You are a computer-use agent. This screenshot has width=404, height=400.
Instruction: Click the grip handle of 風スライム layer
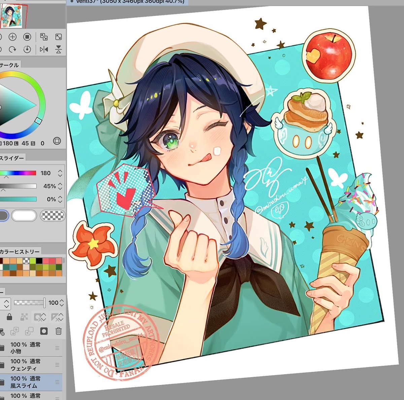tap(57, 382)
